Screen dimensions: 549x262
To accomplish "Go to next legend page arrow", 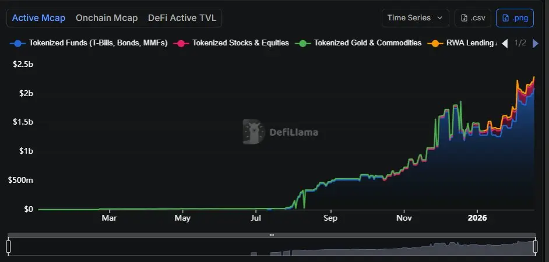I will coord(536,43).
